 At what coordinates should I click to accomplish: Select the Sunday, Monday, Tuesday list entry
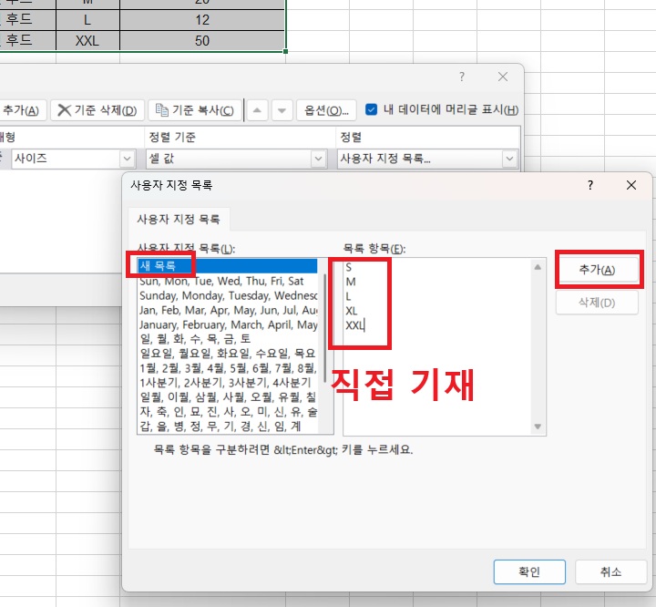click(227, 295)
